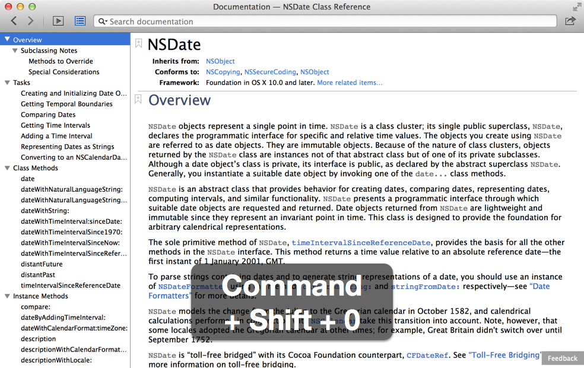This screenshot has width=584, height=368.
Task: Follow timeIntervalSinceReferenceDate link in body text
Action: pos(361,243)
